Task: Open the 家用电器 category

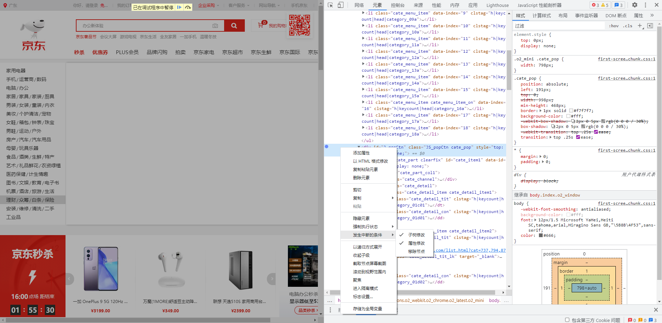Action: 16,71
